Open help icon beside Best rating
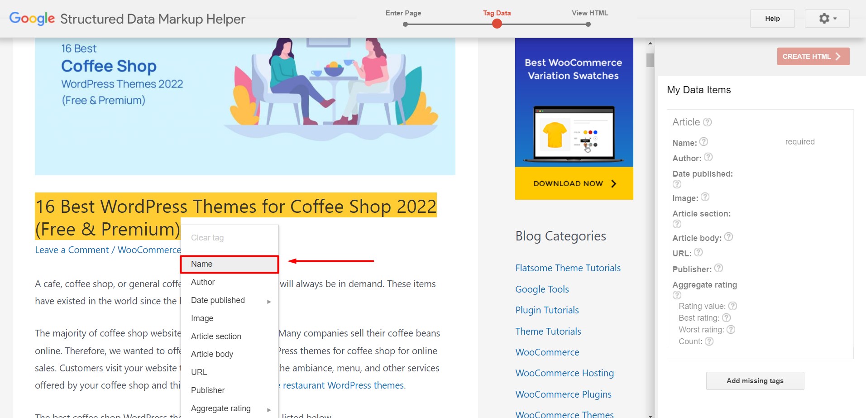866x418 pixels. 727,318
